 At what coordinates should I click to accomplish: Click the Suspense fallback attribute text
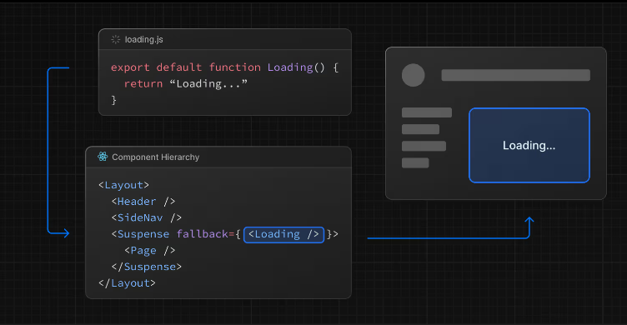click(x=205, y=234)
